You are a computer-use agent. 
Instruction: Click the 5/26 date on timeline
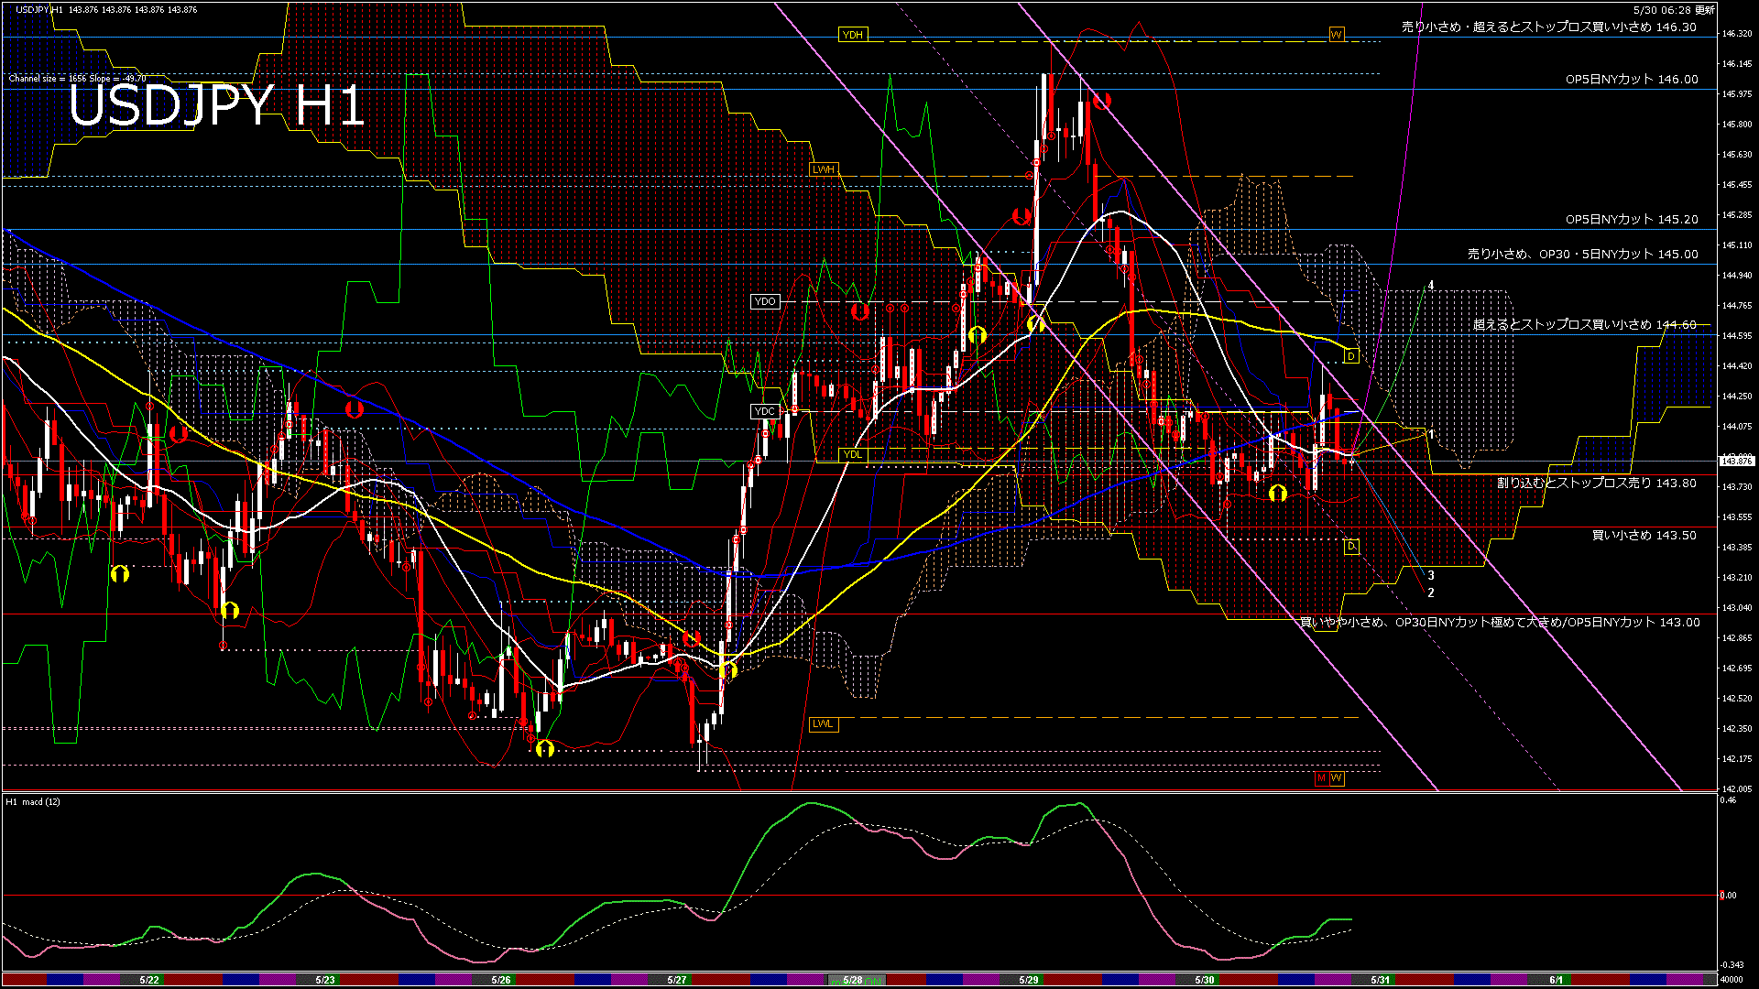point(501,980)
